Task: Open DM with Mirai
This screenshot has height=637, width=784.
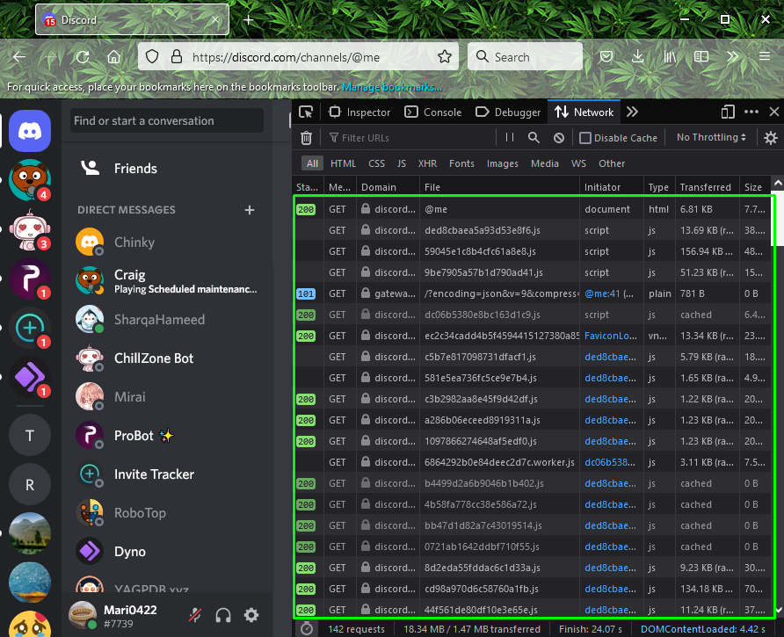Action: [x=169, y=397]
